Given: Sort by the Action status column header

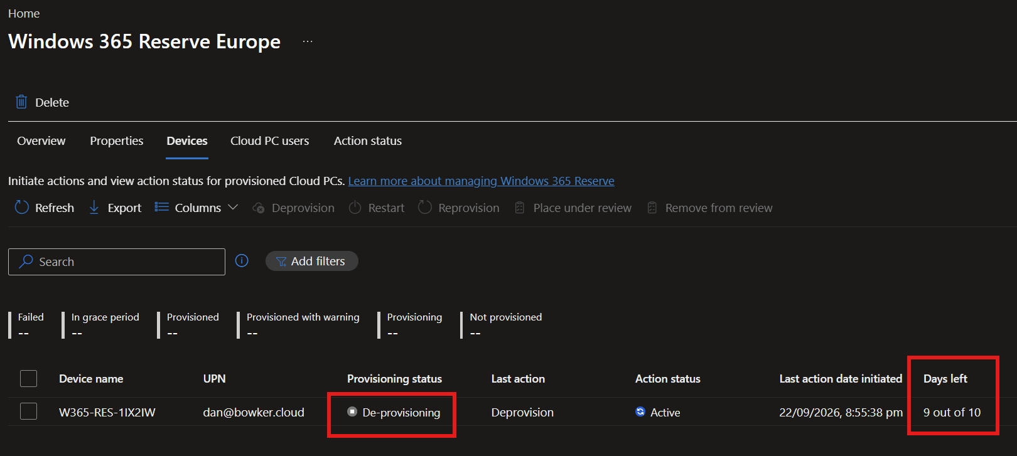Looking at the screenshot, I should [667, 378].
